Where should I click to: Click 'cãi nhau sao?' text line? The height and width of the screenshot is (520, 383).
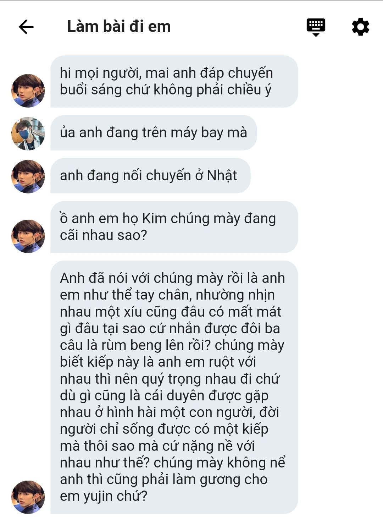point(103,235)
